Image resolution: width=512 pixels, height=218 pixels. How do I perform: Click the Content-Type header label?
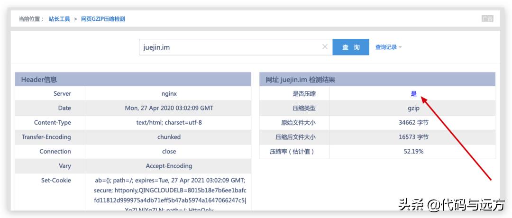[52, 123]
